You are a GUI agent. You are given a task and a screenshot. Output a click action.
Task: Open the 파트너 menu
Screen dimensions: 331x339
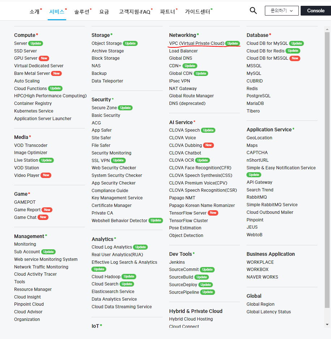coord(167,12)
